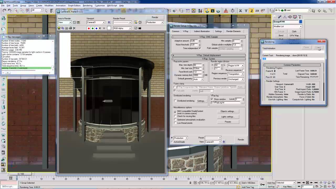Clear the frame buffer with X icon
Image resolution: width=336 pixels, height=189 pixels.
[x=74, y=28]
